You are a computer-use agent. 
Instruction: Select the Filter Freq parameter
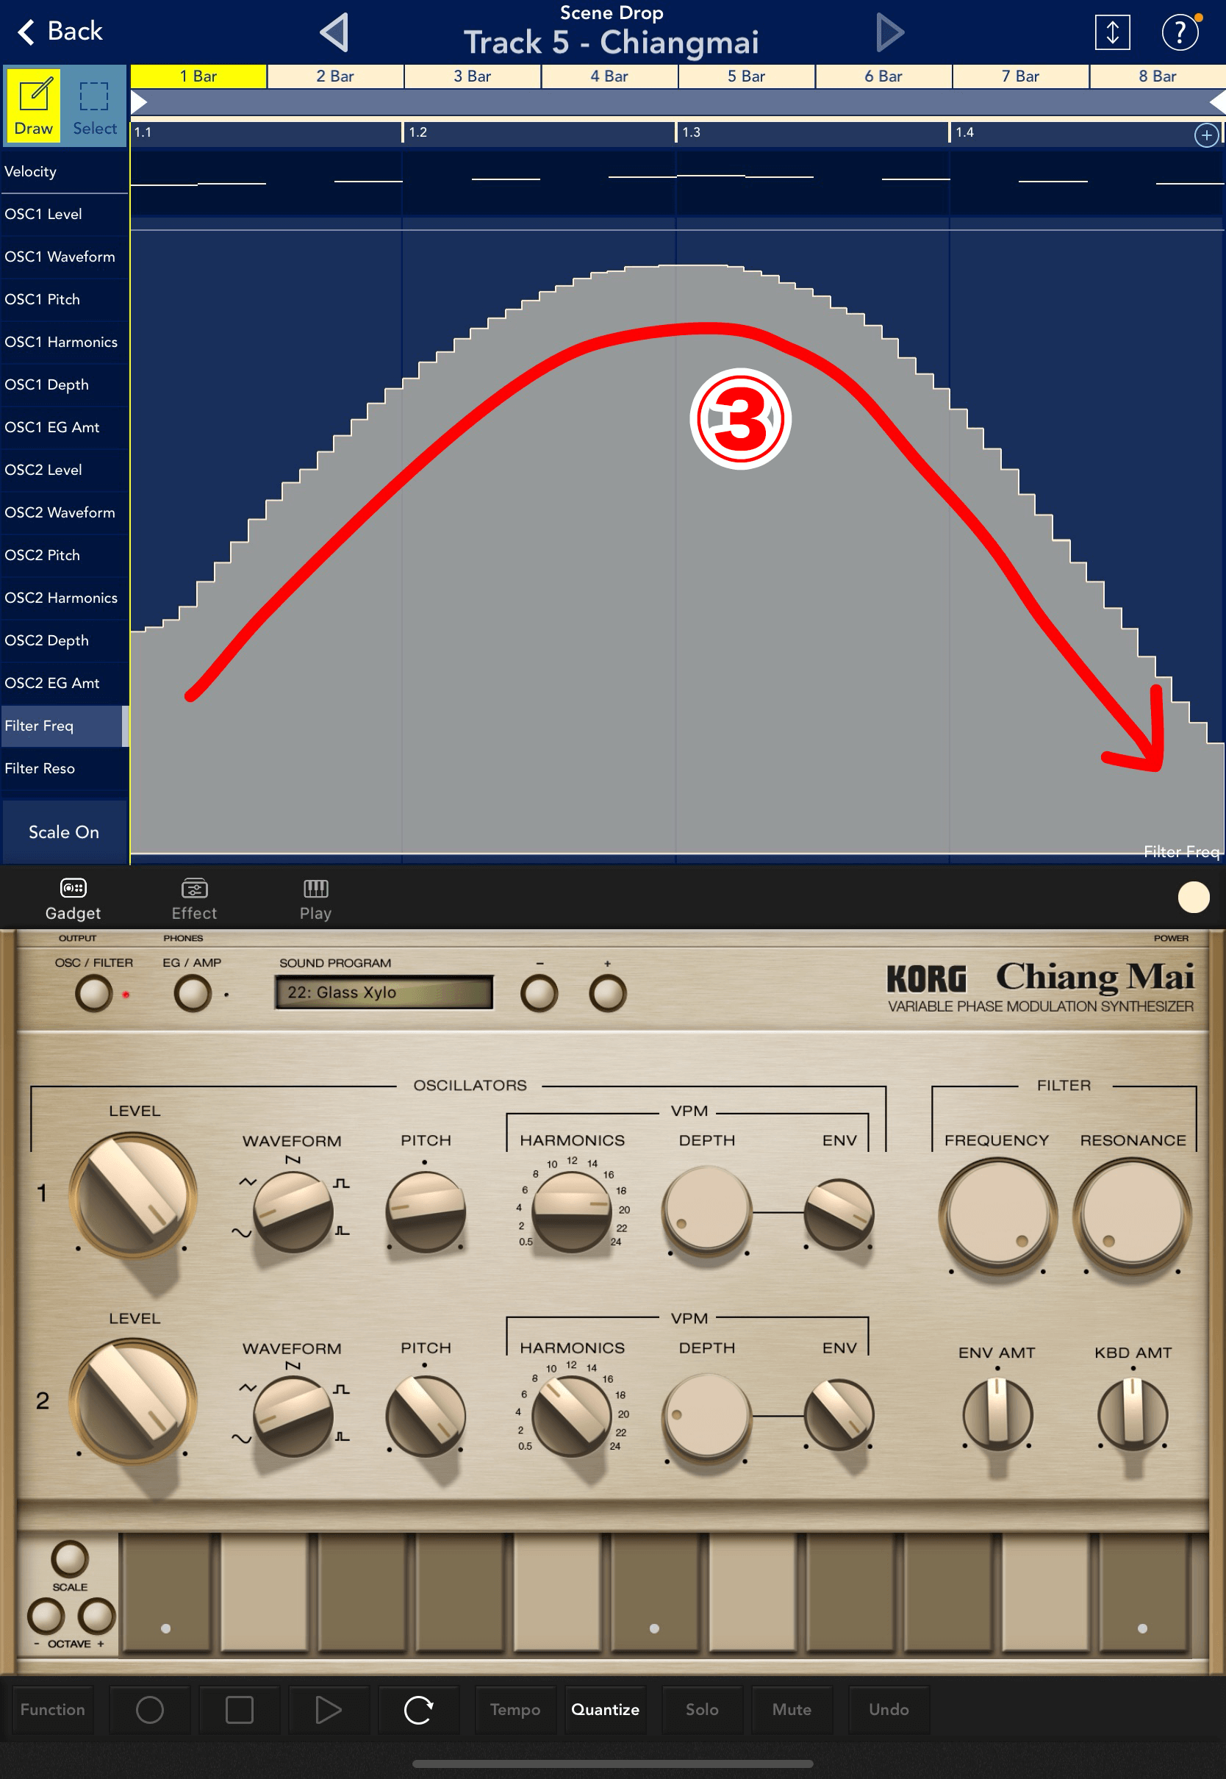[64, 726]
